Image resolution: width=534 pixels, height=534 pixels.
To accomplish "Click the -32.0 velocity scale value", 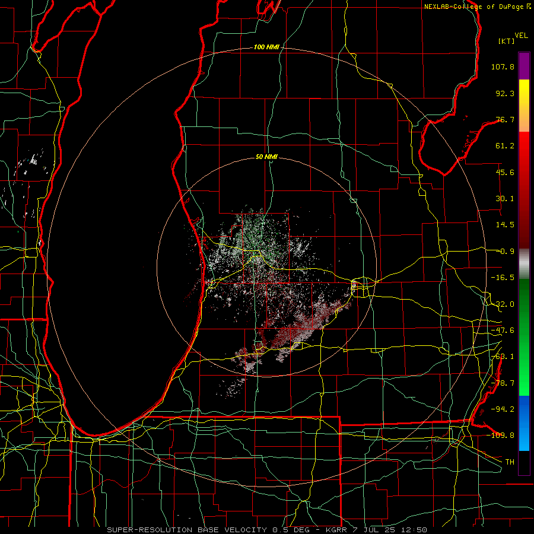I will (503, 304).
